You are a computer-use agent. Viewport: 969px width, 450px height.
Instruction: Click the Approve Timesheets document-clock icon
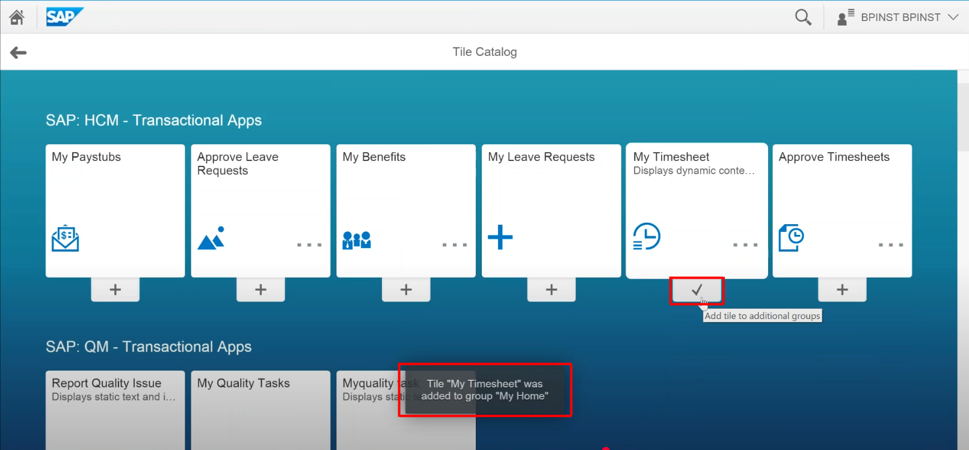[791, 238]
